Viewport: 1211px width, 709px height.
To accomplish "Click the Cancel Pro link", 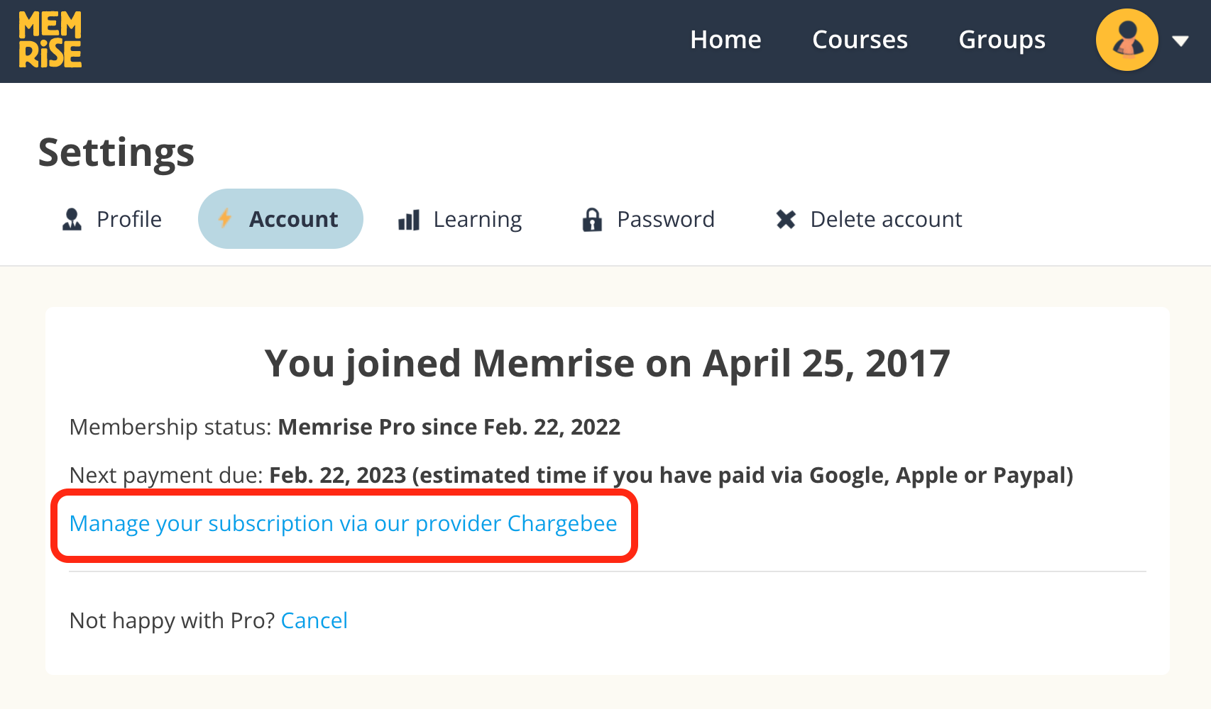I will pyautogui.click(x=314, y=620).
